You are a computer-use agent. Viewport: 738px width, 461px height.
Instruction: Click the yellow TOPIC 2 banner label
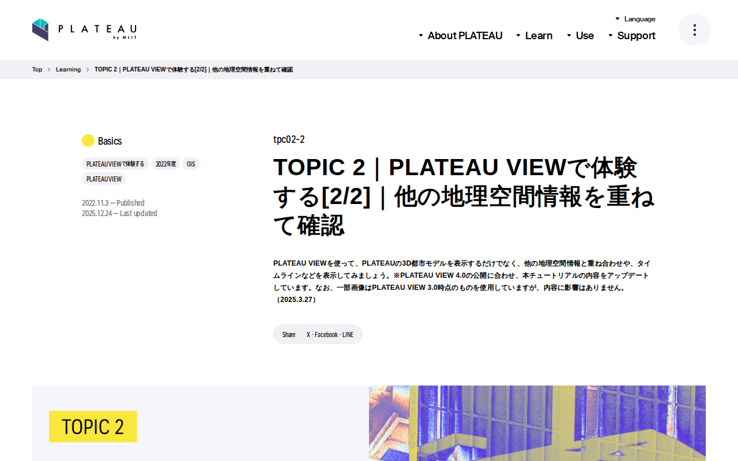click(93, 426)
